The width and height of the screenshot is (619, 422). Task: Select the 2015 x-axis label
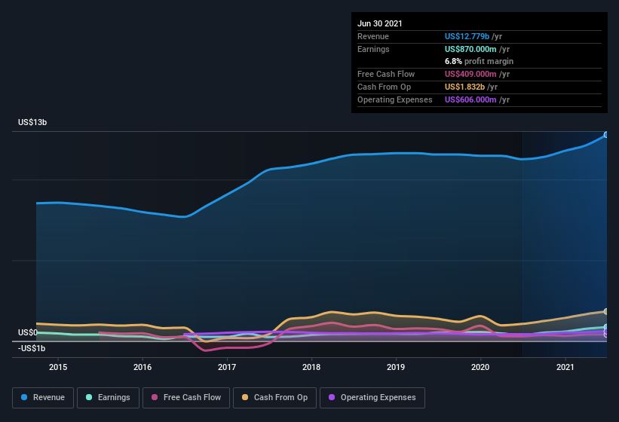pos(58,367)
